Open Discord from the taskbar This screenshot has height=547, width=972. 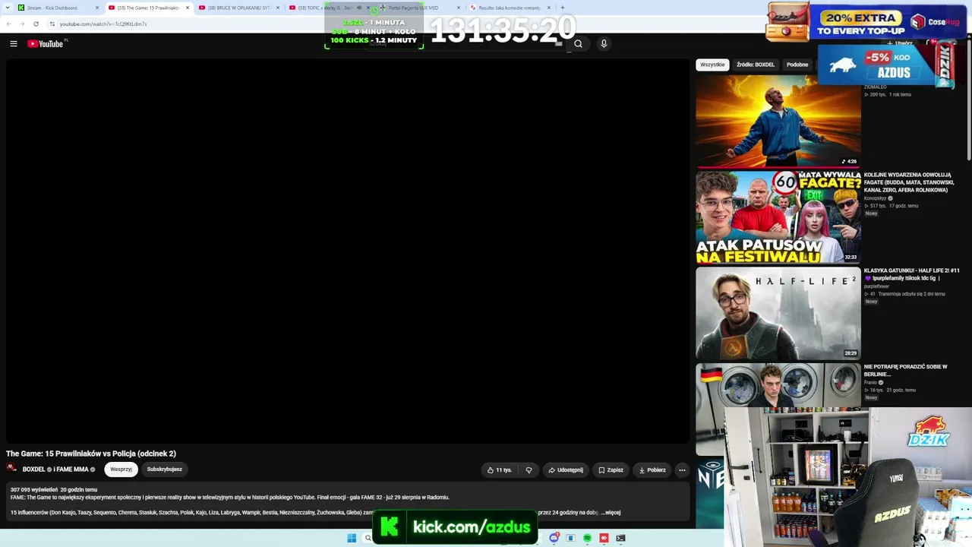[x=554, y=538]
